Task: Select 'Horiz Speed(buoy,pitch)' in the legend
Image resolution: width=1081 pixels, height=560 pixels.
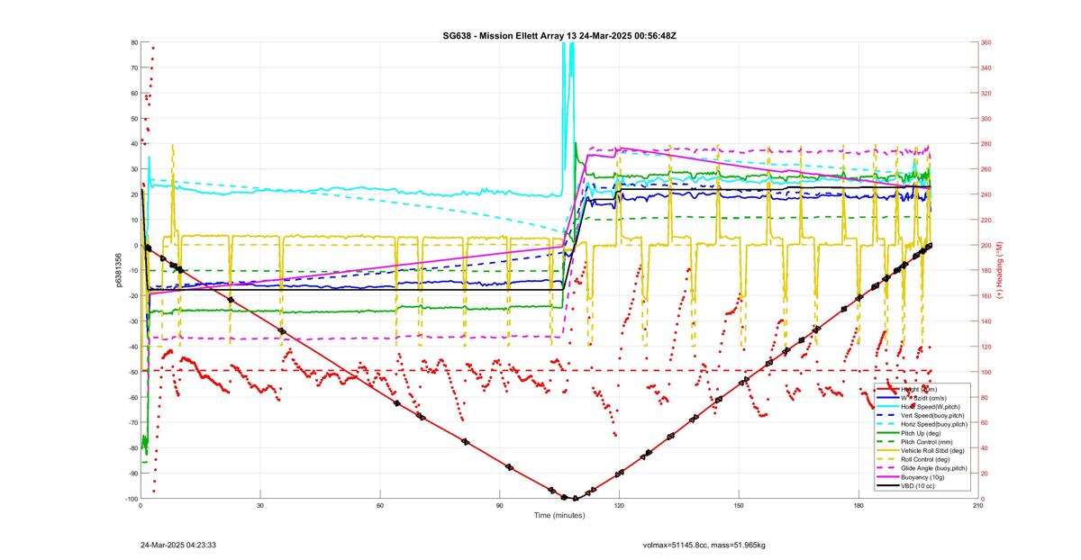Action: point(922,424)
